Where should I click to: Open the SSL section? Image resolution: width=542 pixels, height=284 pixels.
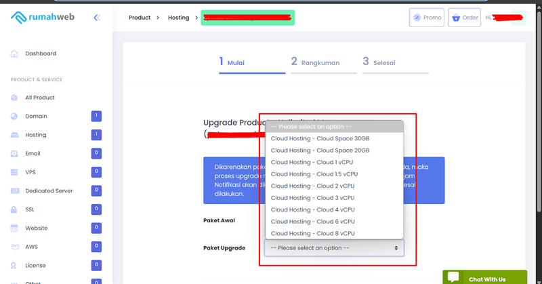point(30,209)
